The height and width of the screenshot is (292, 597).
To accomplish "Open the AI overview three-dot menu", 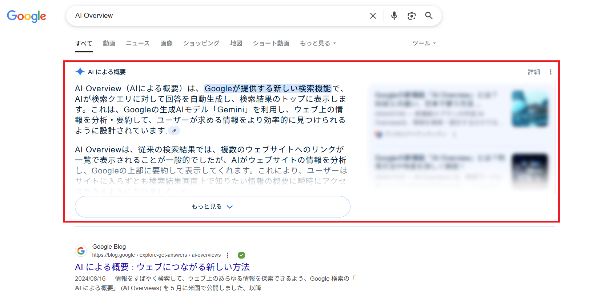I will (551, 72).
